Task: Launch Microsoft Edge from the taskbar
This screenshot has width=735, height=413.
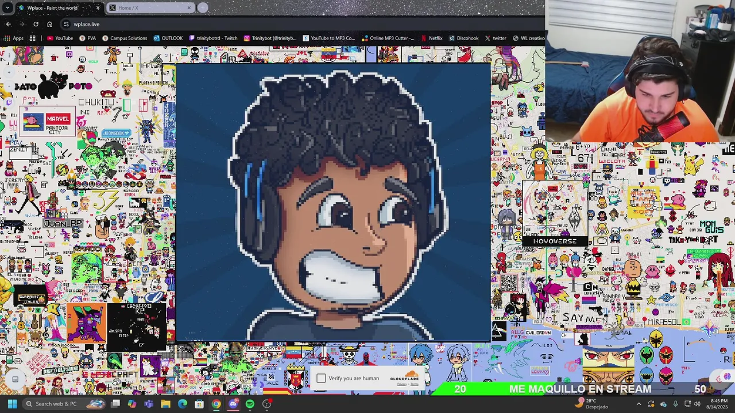Action: [x=183, y=404]
